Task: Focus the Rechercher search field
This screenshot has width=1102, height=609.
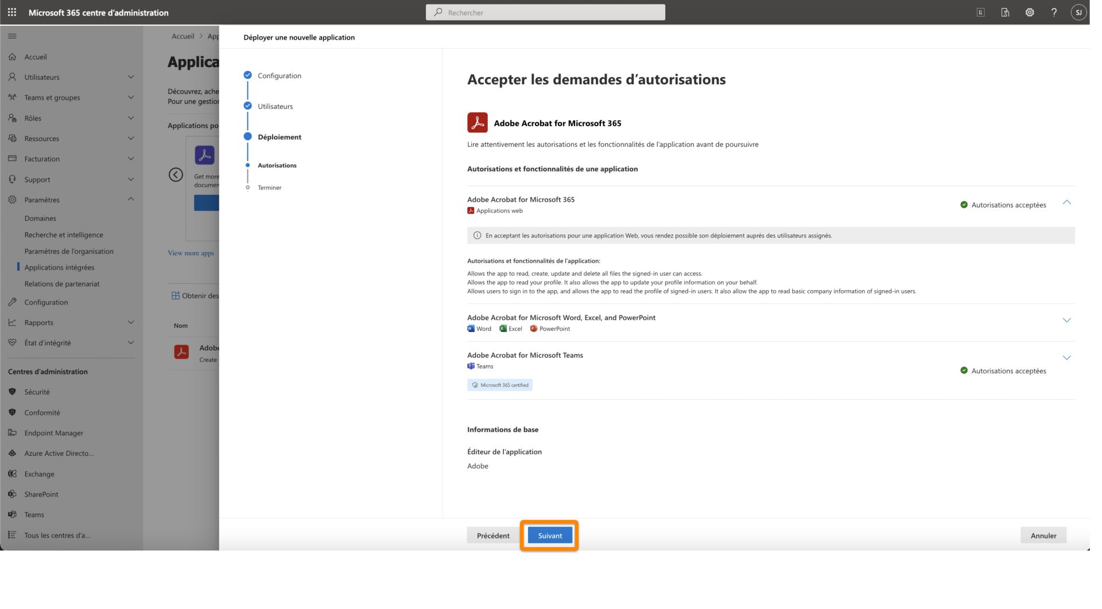Action: click(x=545, y=12)
